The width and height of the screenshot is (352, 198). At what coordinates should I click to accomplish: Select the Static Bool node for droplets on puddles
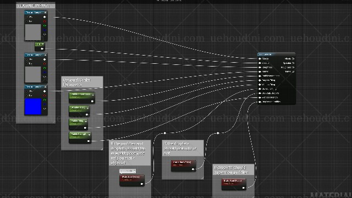coord(234,184)
